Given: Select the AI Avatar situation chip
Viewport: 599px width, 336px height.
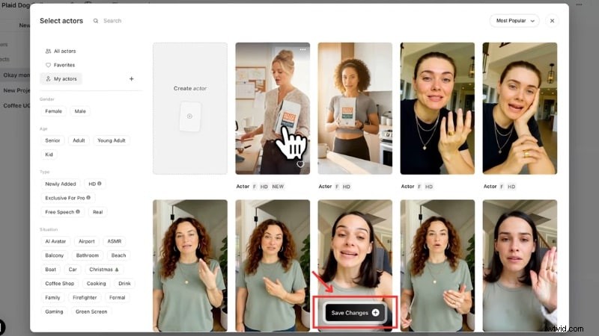Looking at the screenshot, I should pyautogui.click(x=55, y=241).
